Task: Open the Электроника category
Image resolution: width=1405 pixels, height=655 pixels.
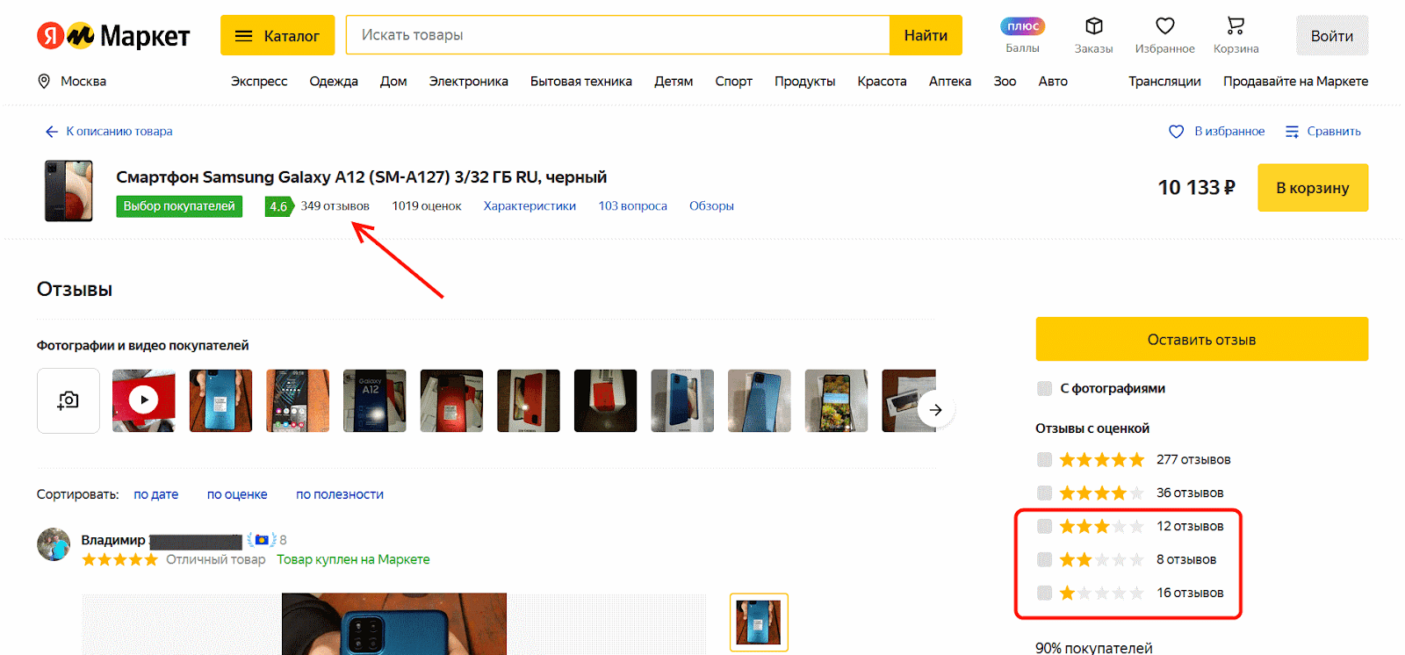Action: [469, 81]
